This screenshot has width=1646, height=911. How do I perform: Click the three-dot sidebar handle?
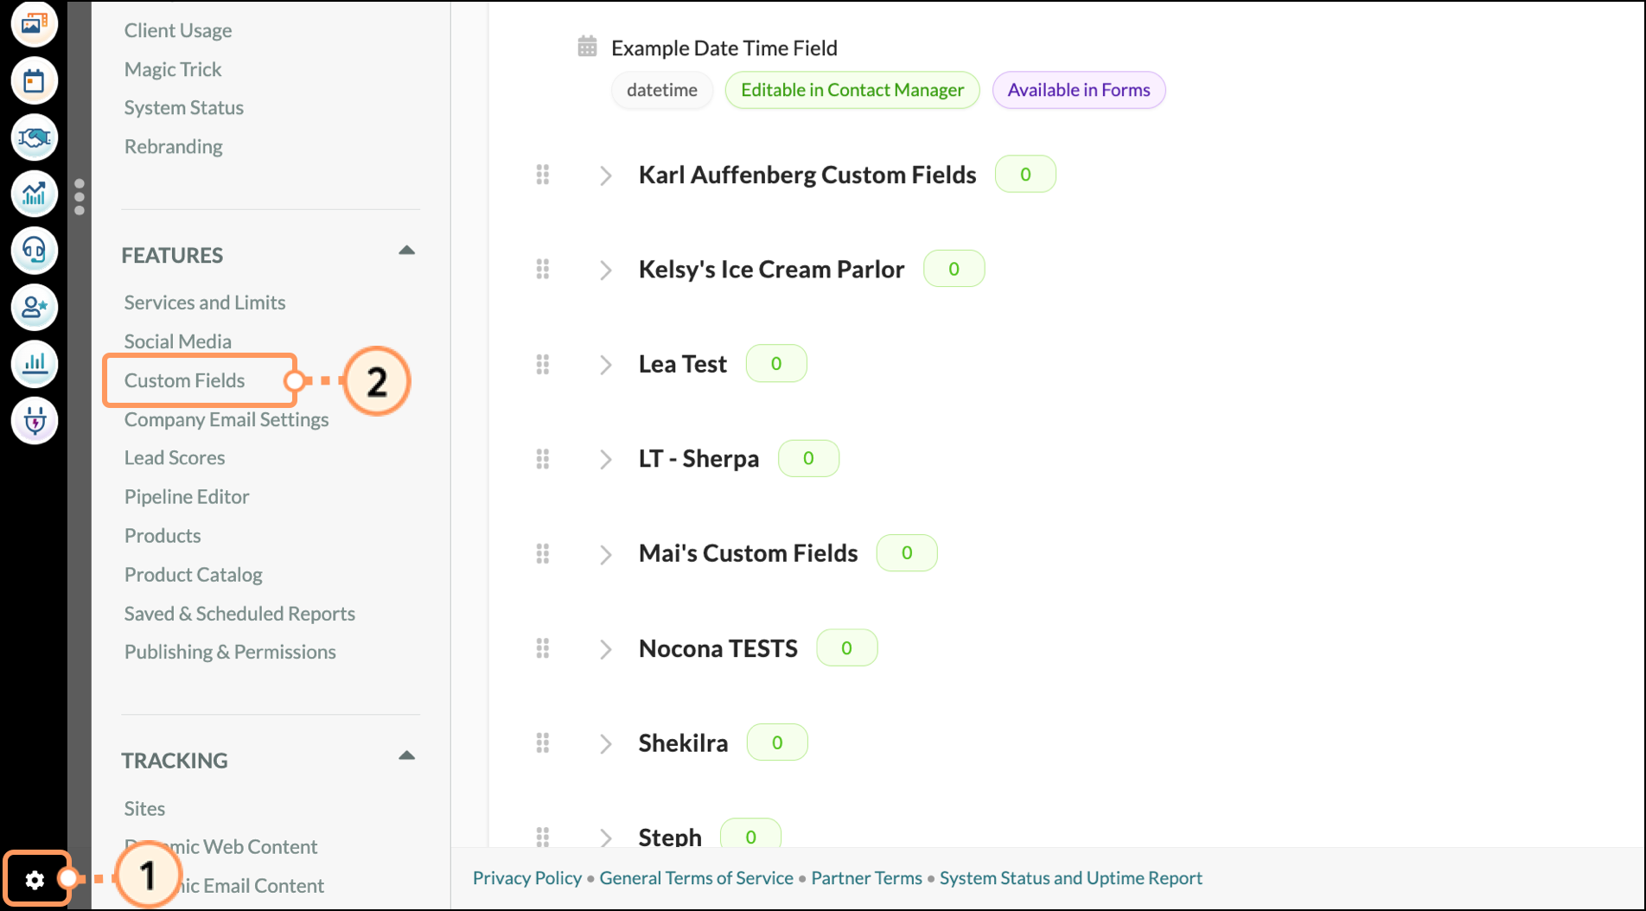click(80, 197)
